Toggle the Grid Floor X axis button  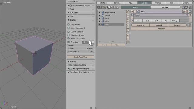click(84, 42)
